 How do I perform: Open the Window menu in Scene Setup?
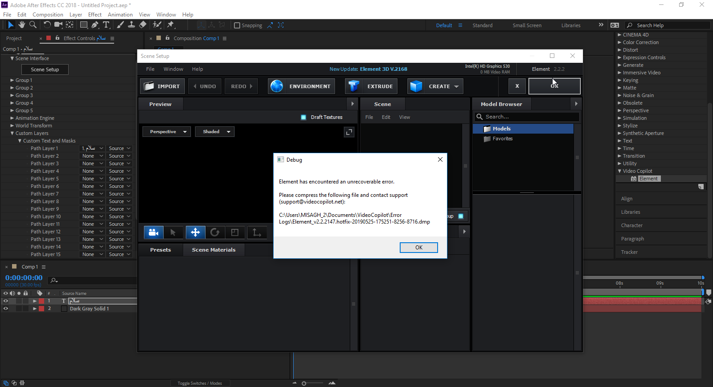[173, 69]
